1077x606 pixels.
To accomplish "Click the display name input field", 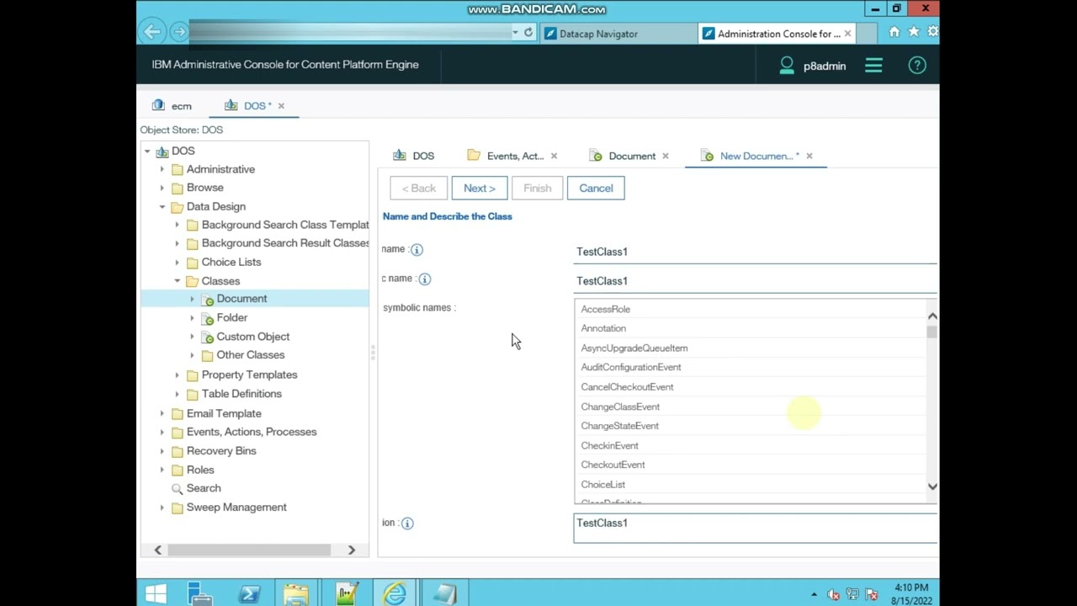I will point(756,252).
